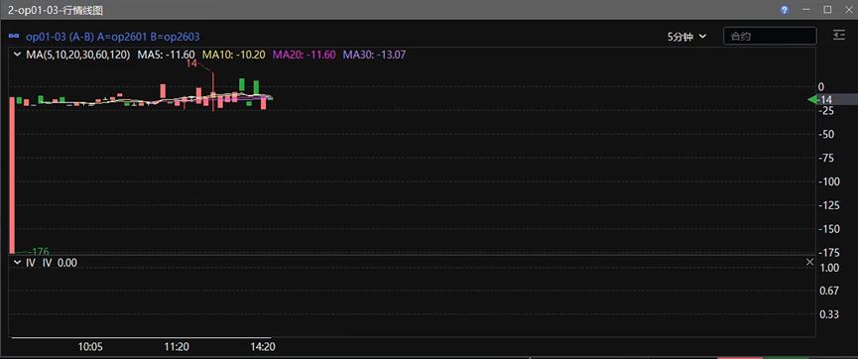
Task: Click the 11:20 time axis marker
Action: (x=177, y=346)
